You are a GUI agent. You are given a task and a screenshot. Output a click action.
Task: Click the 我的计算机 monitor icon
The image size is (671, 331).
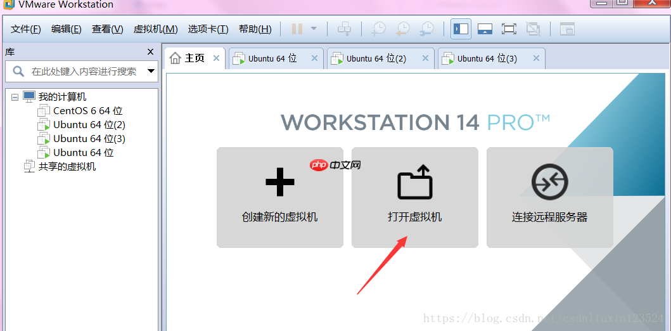click(29, 97)
